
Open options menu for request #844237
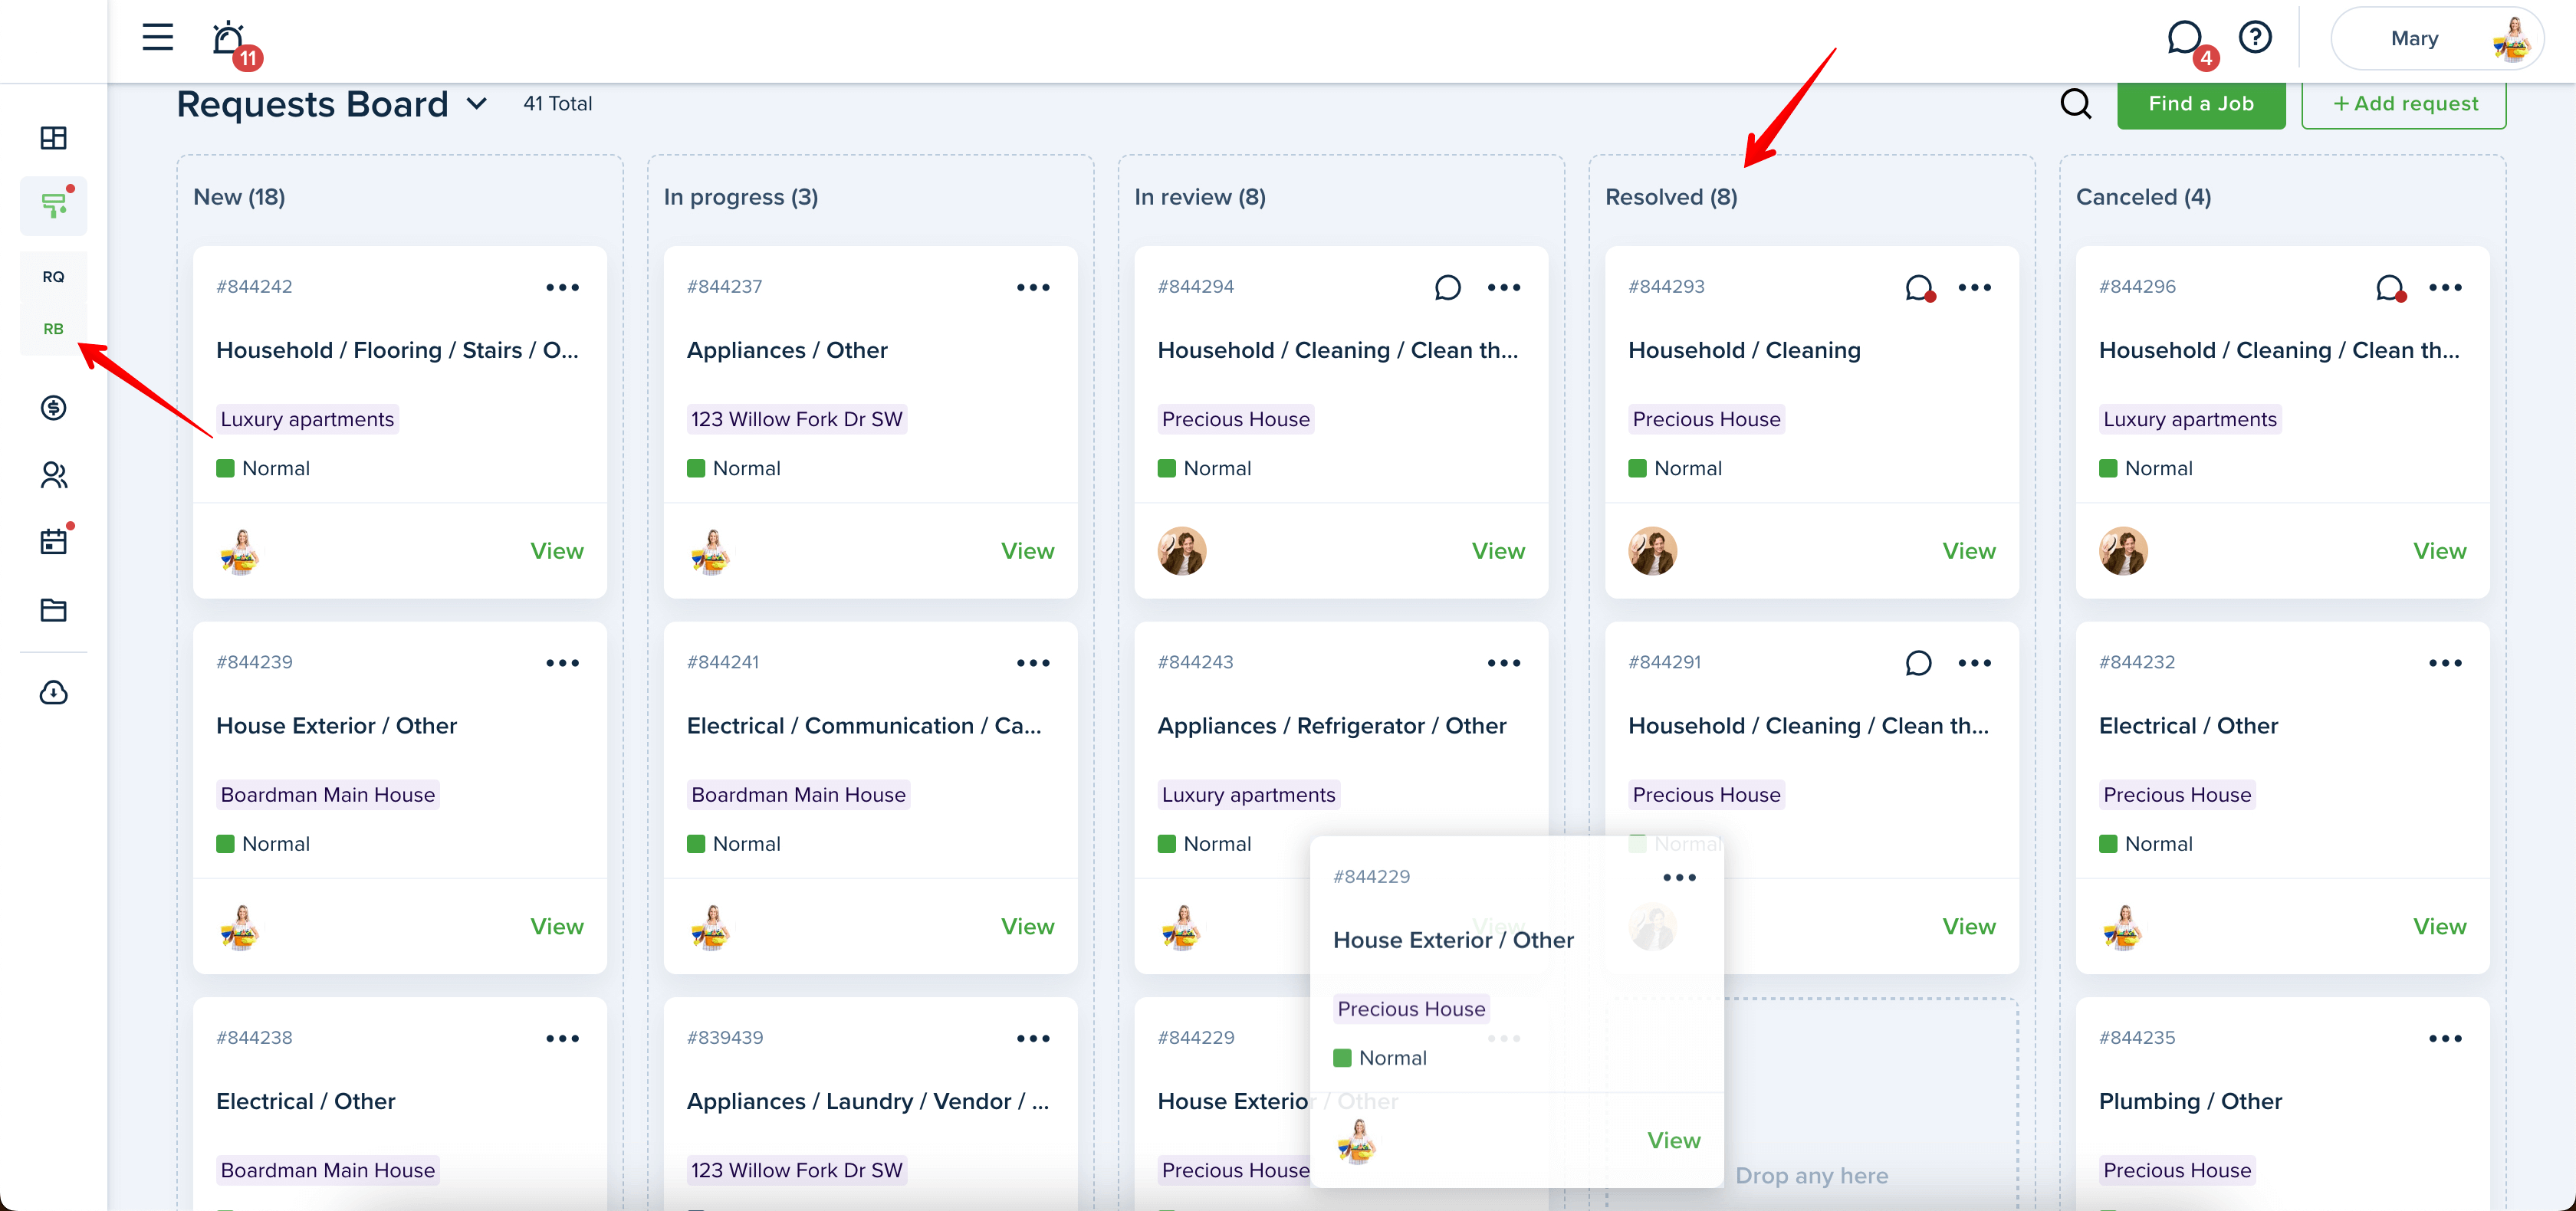pos(1033,288)
